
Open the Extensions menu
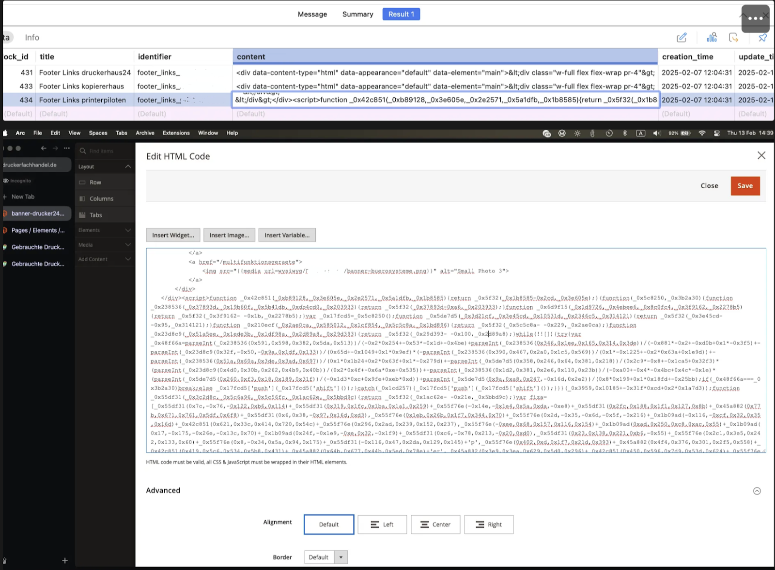point(176,133)
